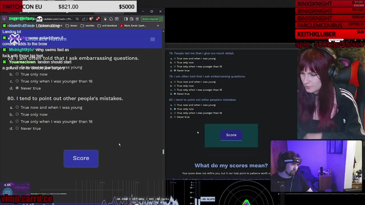Click the left browser vertical scrollbar thumb
365x205 pixels.
point(163,151)
